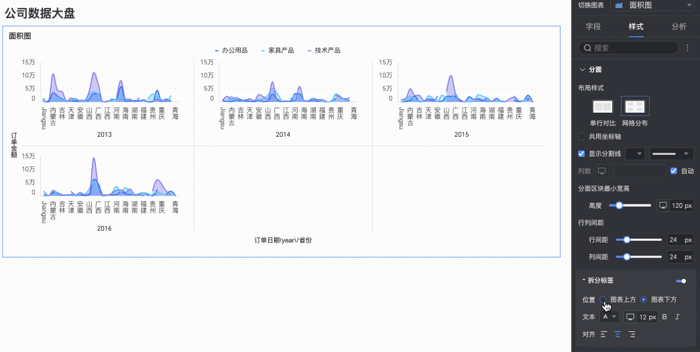This screenshot has height=352, width=700.
Task: Toggle the 家具产品 legend item
Action: tap(277, 50)
